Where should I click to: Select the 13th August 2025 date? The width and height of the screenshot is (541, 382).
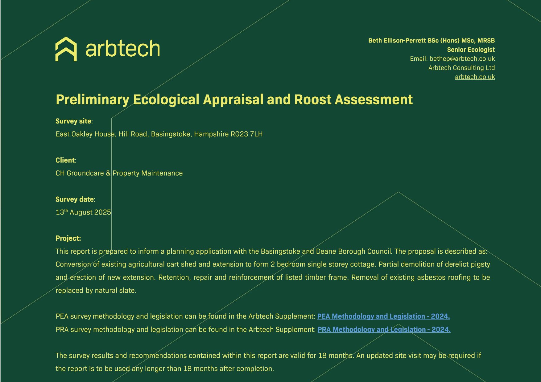(x=83, y=212)
